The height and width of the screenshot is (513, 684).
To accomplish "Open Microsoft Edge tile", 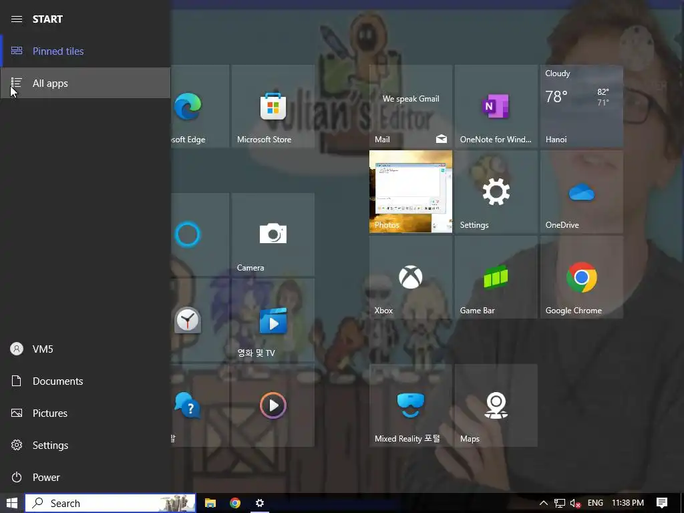I will [200, 106].
